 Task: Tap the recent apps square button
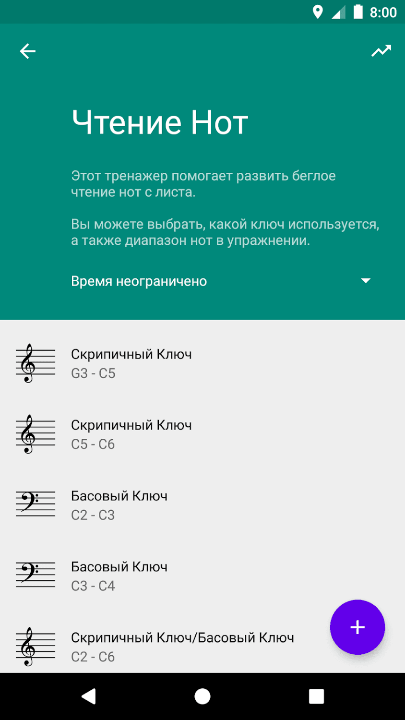(316, 696)
